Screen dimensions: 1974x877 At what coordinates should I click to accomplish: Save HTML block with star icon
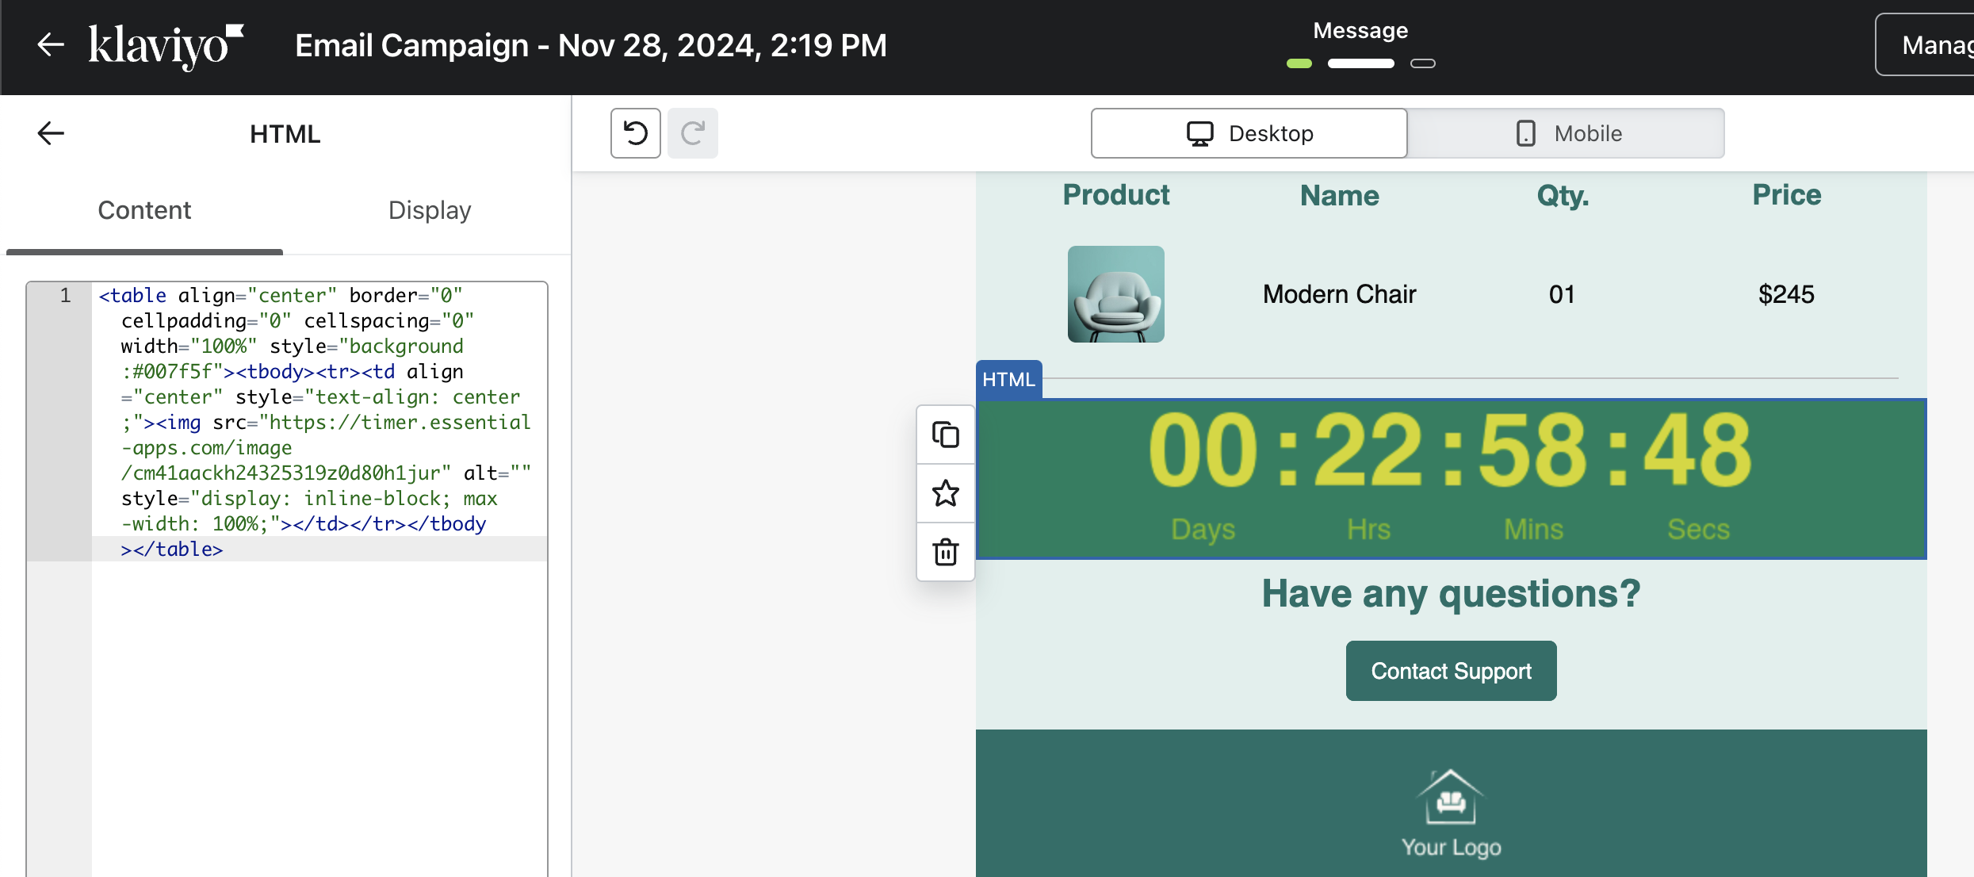[x=945, y=493]
